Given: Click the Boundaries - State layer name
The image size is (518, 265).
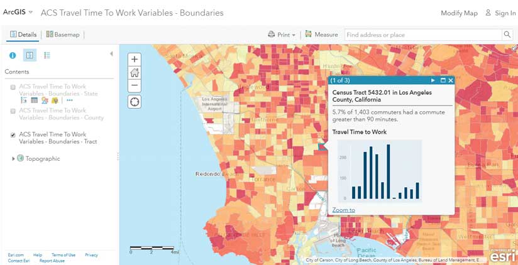Looking at the screenshot, I should (58, 90).
